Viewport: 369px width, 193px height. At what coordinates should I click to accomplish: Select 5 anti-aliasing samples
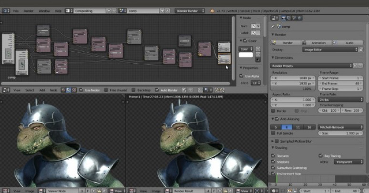276,127
